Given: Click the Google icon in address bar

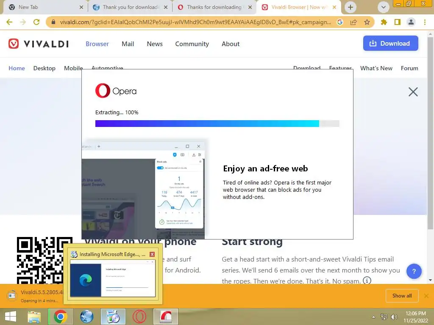Looking at the screenshot, I should coord(340,22).
